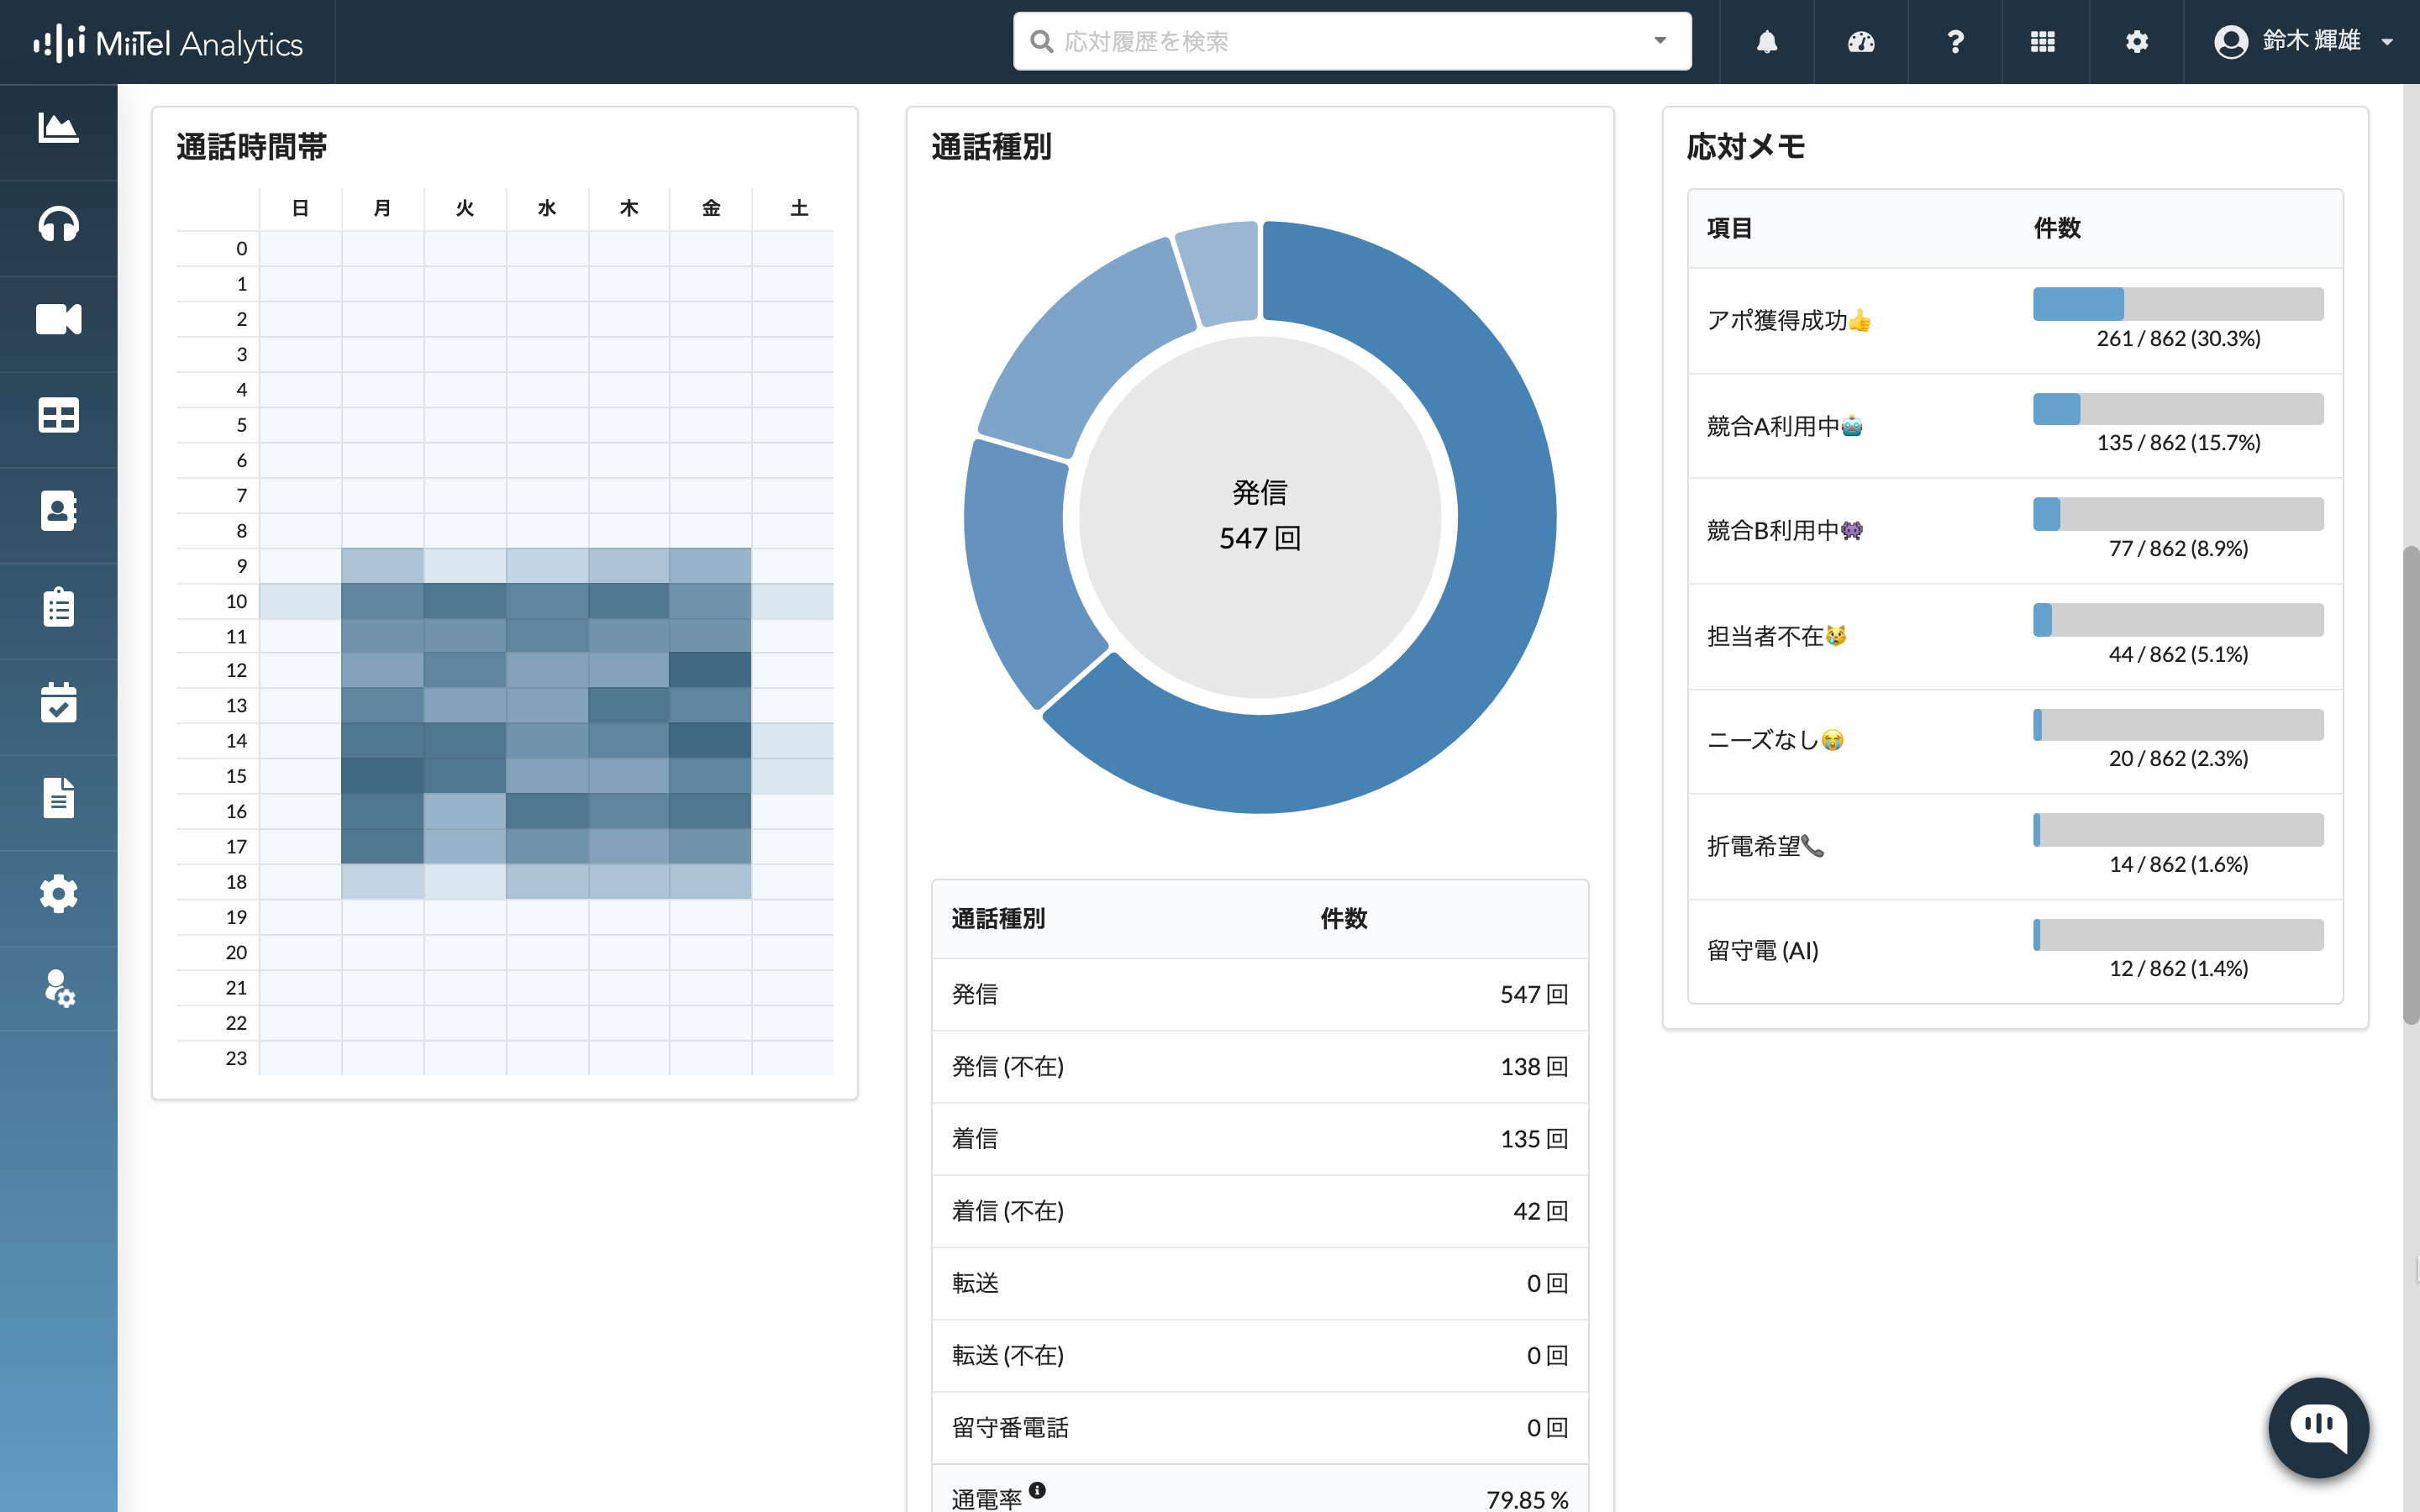Image resolution: width=2420 pixels, height=1512 pixels.
Task: Click the user avatar icon
Action: tap(2230, 42)
